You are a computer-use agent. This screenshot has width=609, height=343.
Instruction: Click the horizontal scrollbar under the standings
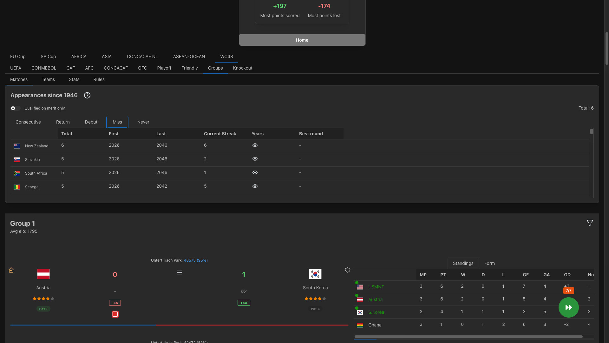pos(468,337)
